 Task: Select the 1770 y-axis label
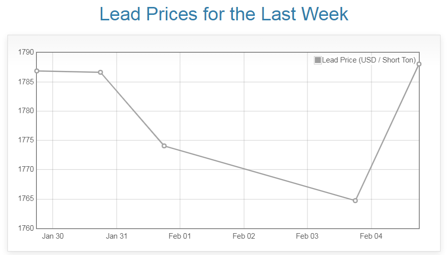[26, 170]
